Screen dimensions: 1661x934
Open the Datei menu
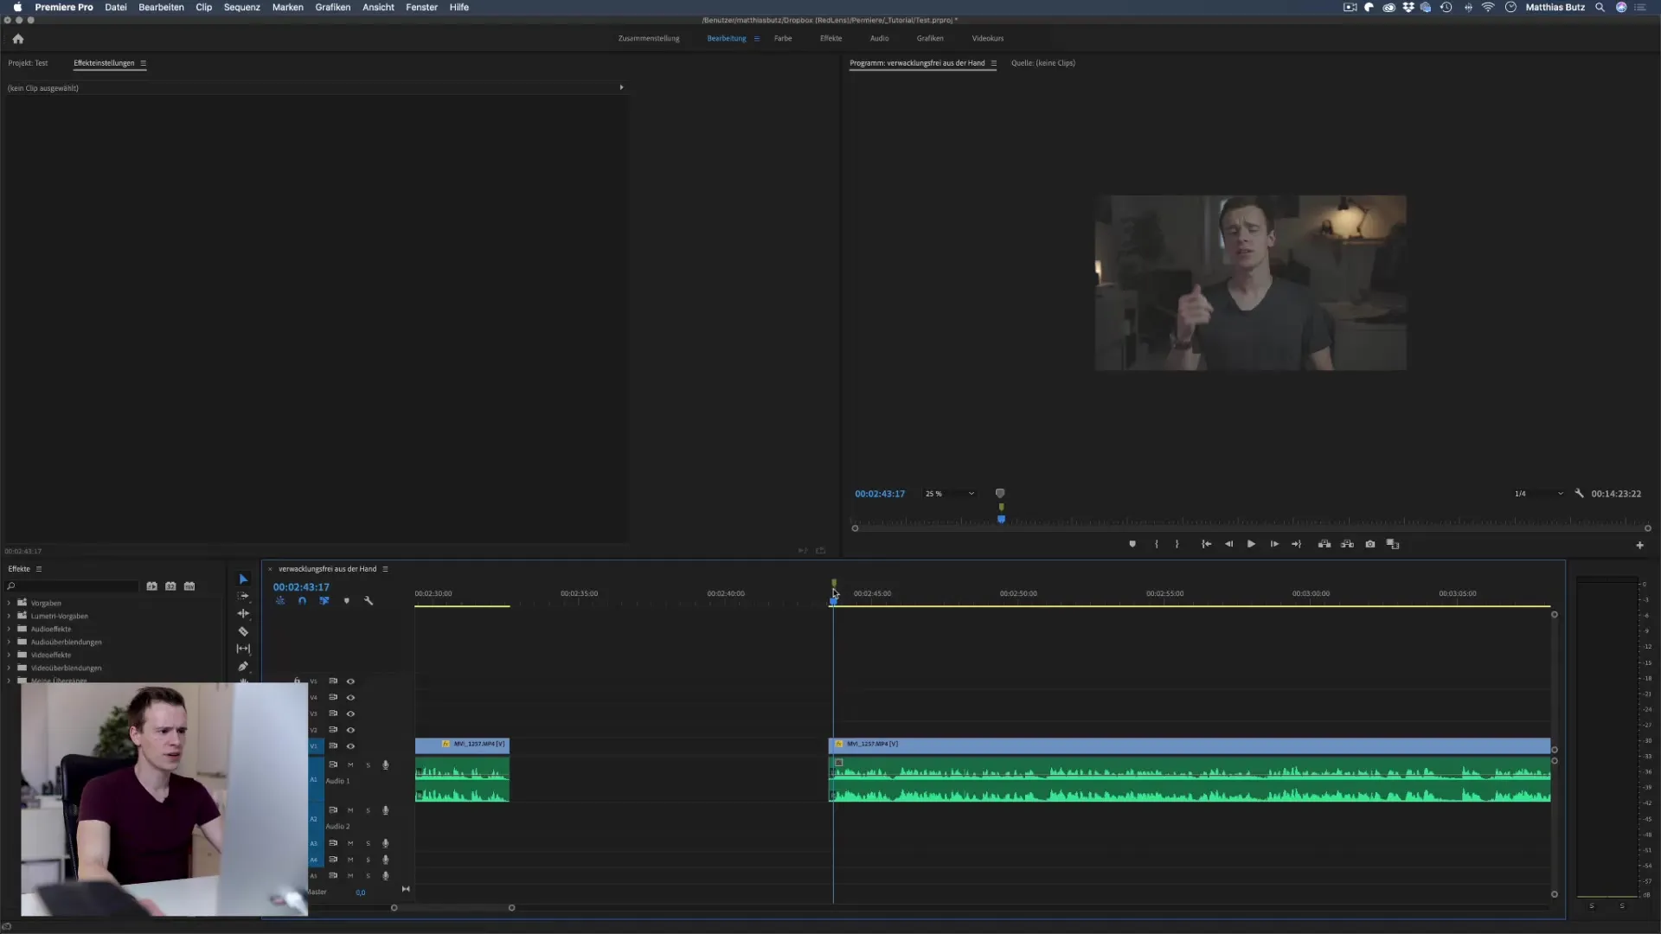(116, 7)
